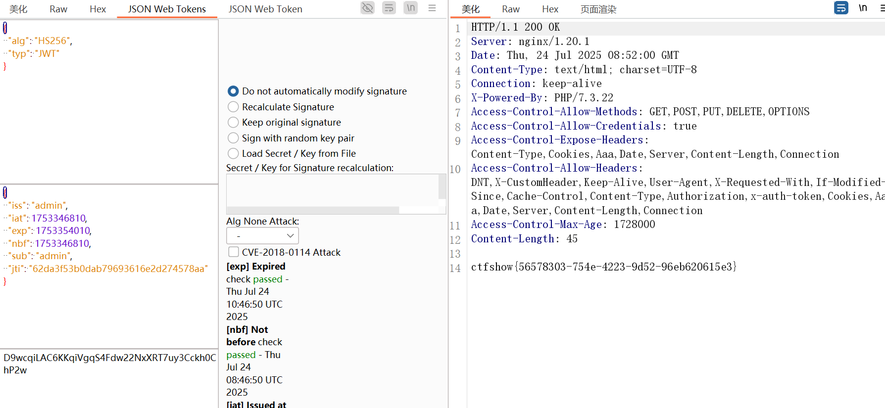This screenshot has height=408, width=885.
Task: Open the Alg None Attack dropdown
Action: pos(262,236)
